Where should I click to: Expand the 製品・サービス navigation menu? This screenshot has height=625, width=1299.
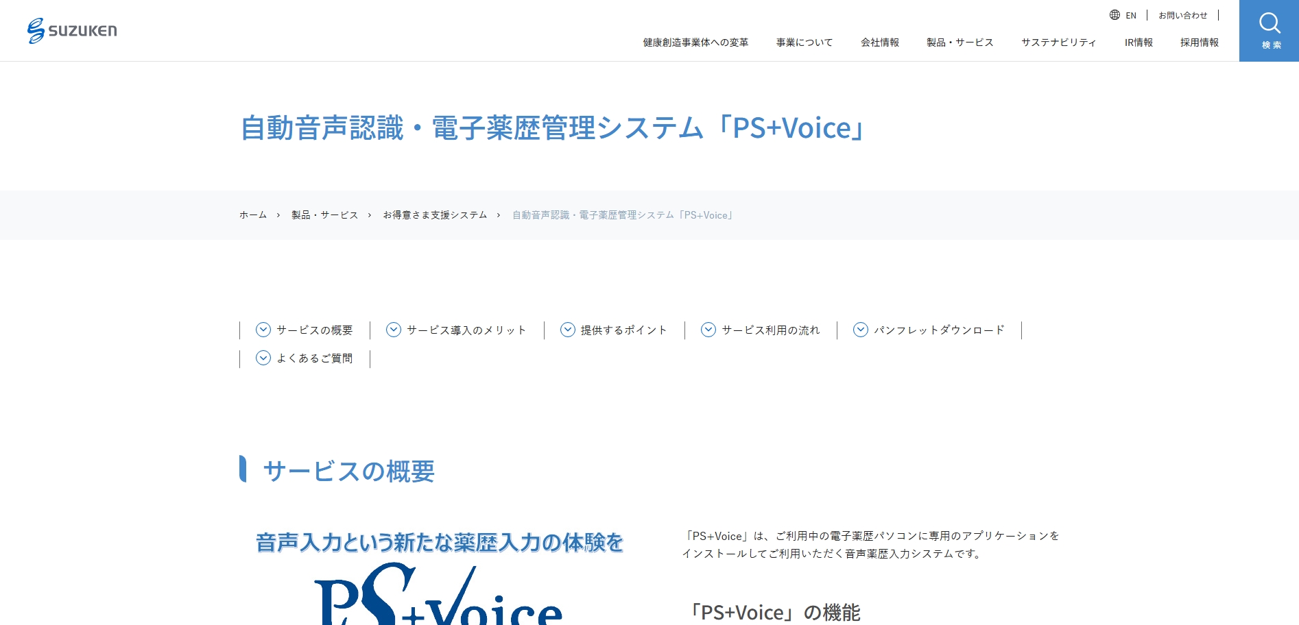click(960, 42)
